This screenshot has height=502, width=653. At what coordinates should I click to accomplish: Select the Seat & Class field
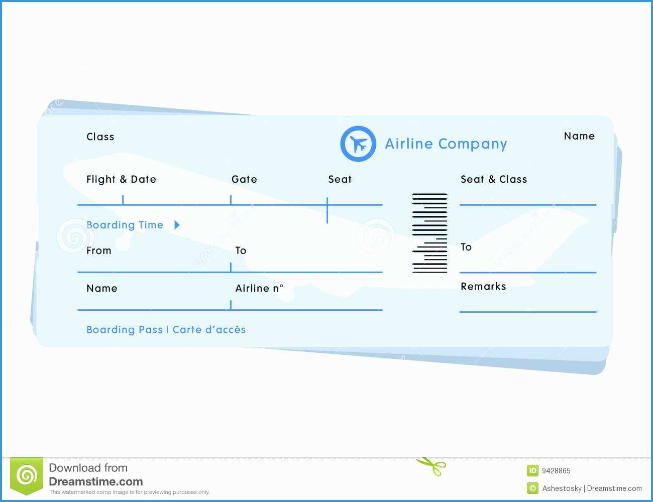coord(494,179)
